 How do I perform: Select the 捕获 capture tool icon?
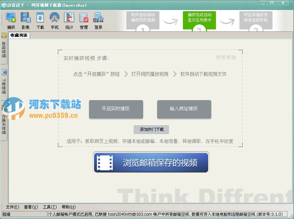pyautogui.click(x=11, y=20)
